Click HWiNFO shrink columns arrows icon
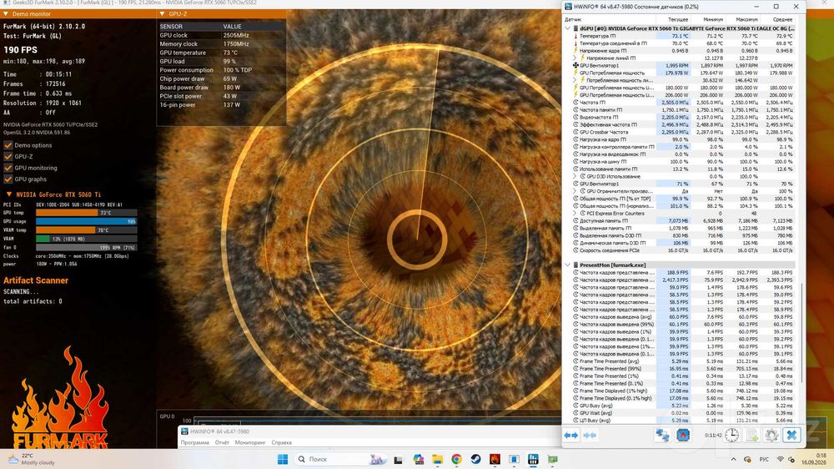Viewport: 834px width, 469px height. pos(590,435)
